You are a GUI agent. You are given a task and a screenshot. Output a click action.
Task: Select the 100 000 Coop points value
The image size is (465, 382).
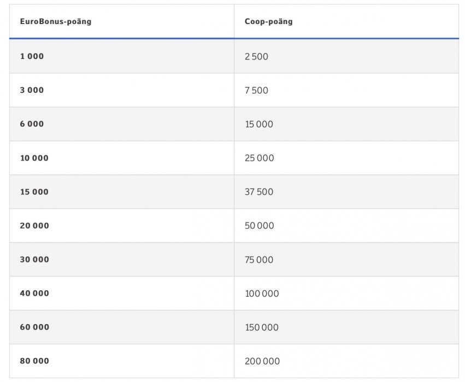[262, 294]
